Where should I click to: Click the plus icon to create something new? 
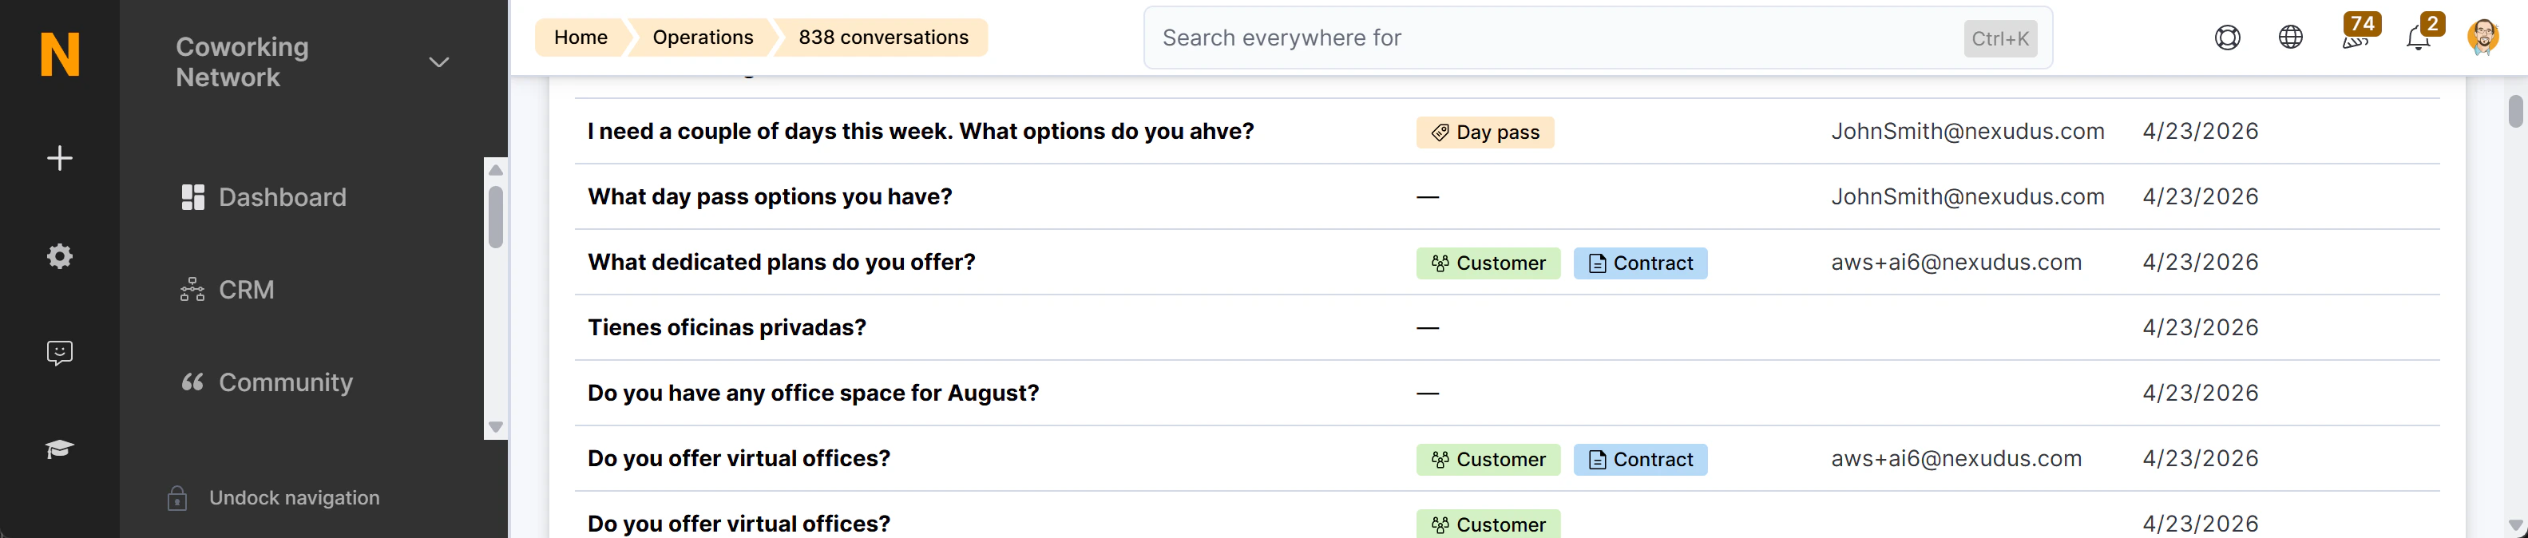[x=59, y=157]
